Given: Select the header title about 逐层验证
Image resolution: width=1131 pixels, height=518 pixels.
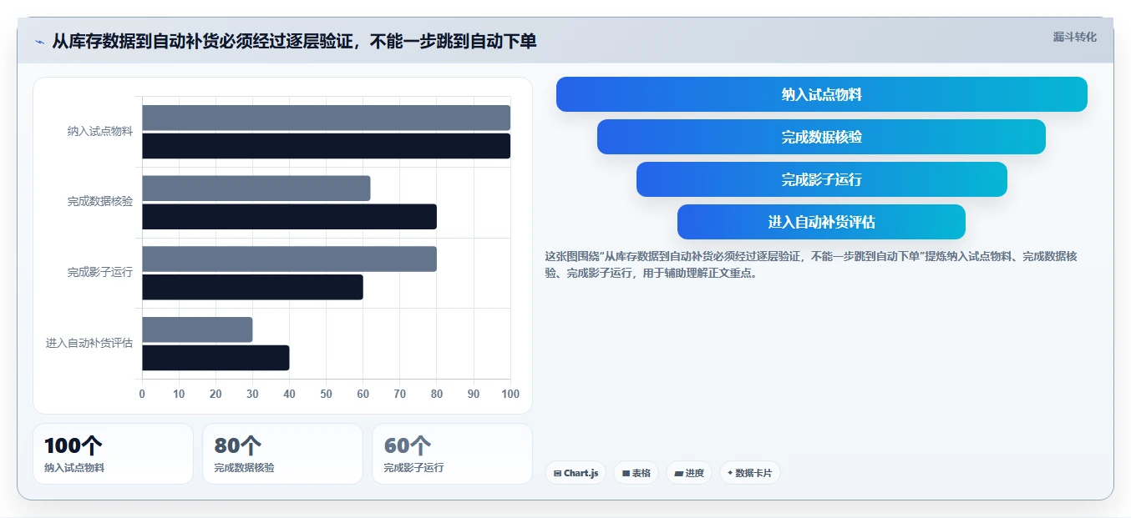Looking at the screenshot, I should click(x=294, y=41).
